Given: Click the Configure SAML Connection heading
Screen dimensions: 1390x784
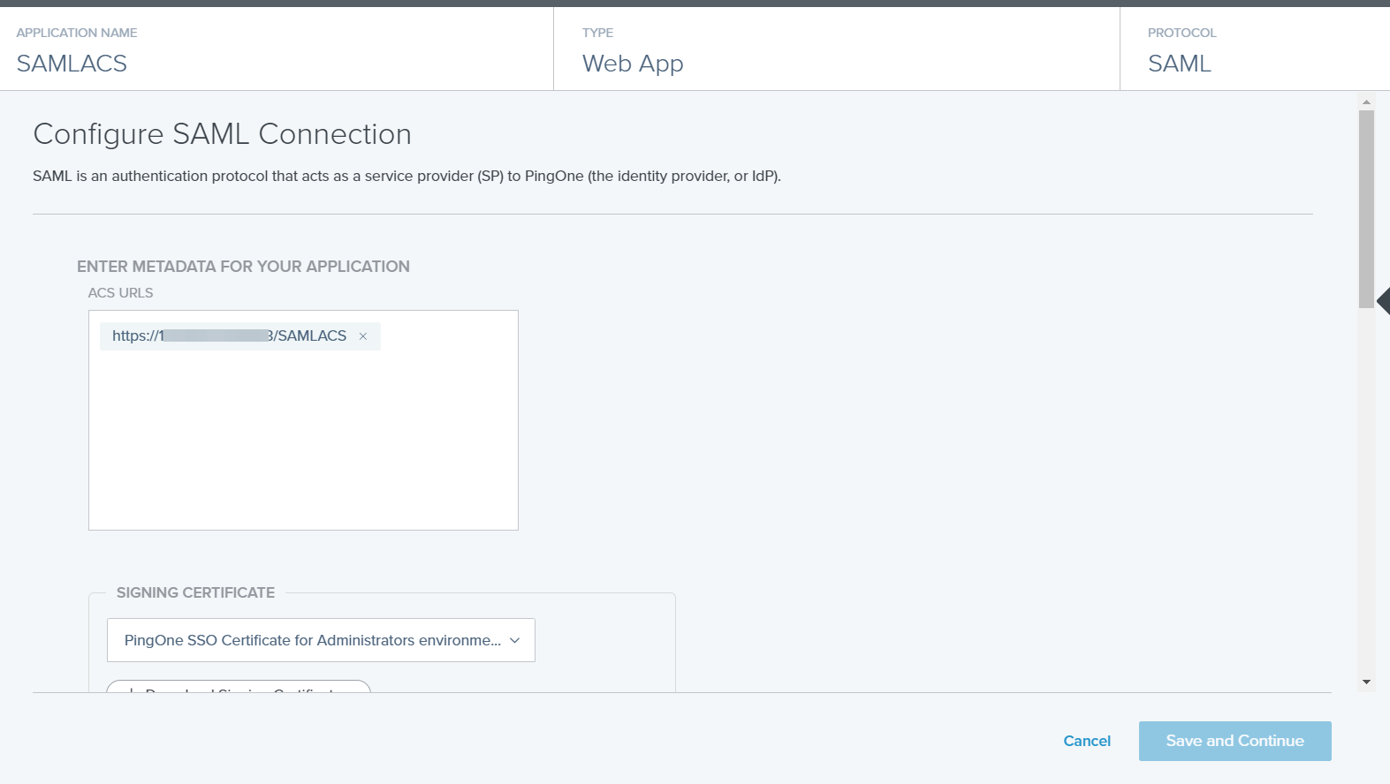Looking at the screenshot, I should click(222, 134).
